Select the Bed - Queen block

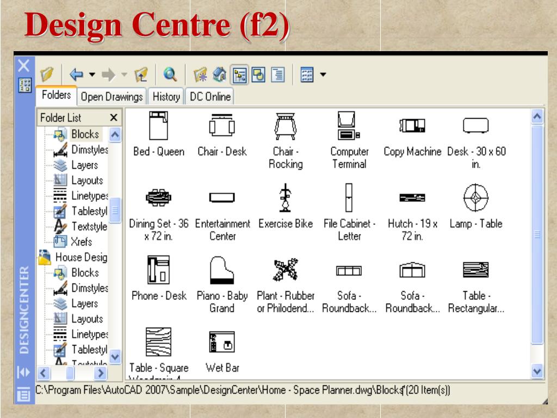point(158,134)
